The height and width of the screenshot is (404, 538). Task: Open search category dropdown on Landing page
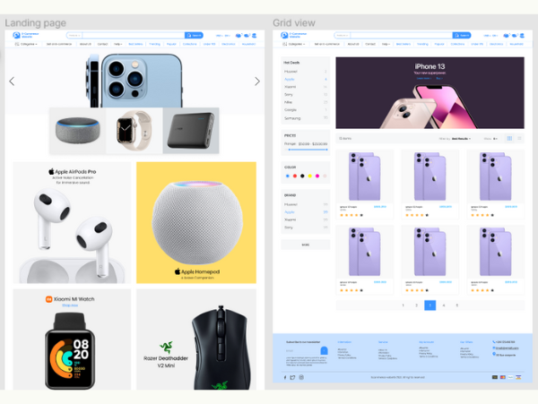click(74, 35)
